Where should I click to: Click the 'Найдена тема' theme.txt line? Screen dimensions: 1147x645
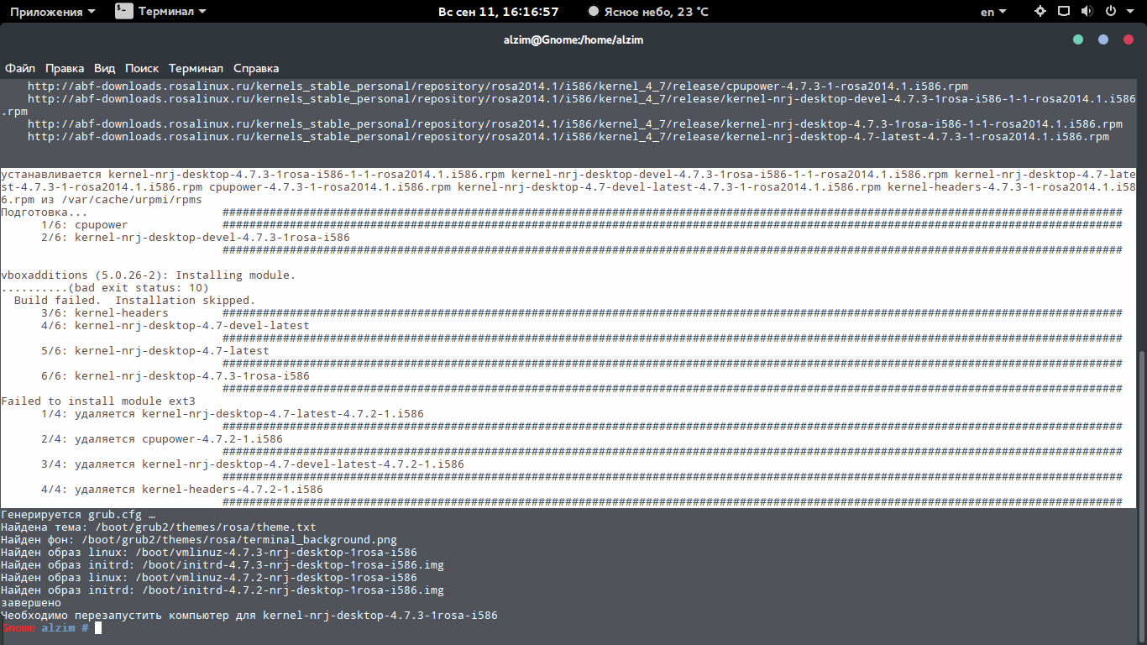click(159, 527)
